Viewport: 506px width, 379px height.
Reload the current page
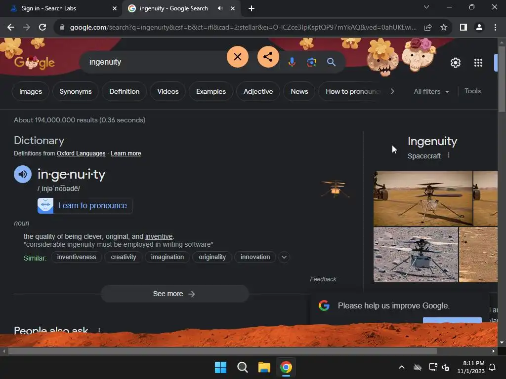tap(42, 28)
